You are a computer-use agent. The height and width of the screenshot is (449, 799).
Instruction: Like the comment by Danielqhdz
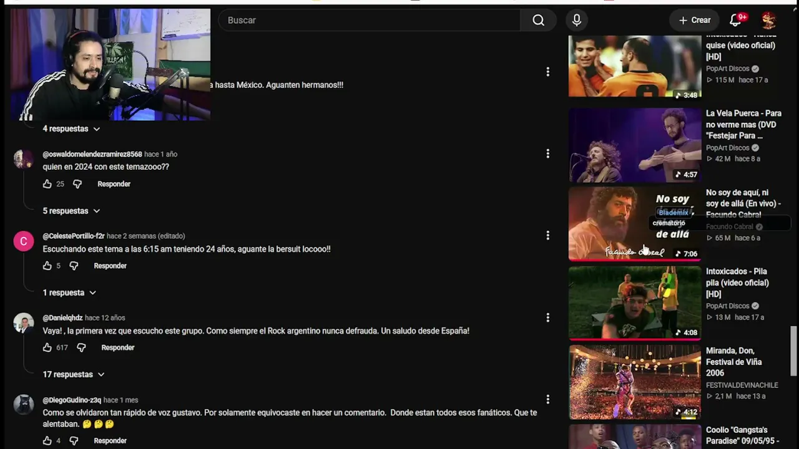[47, 347]
